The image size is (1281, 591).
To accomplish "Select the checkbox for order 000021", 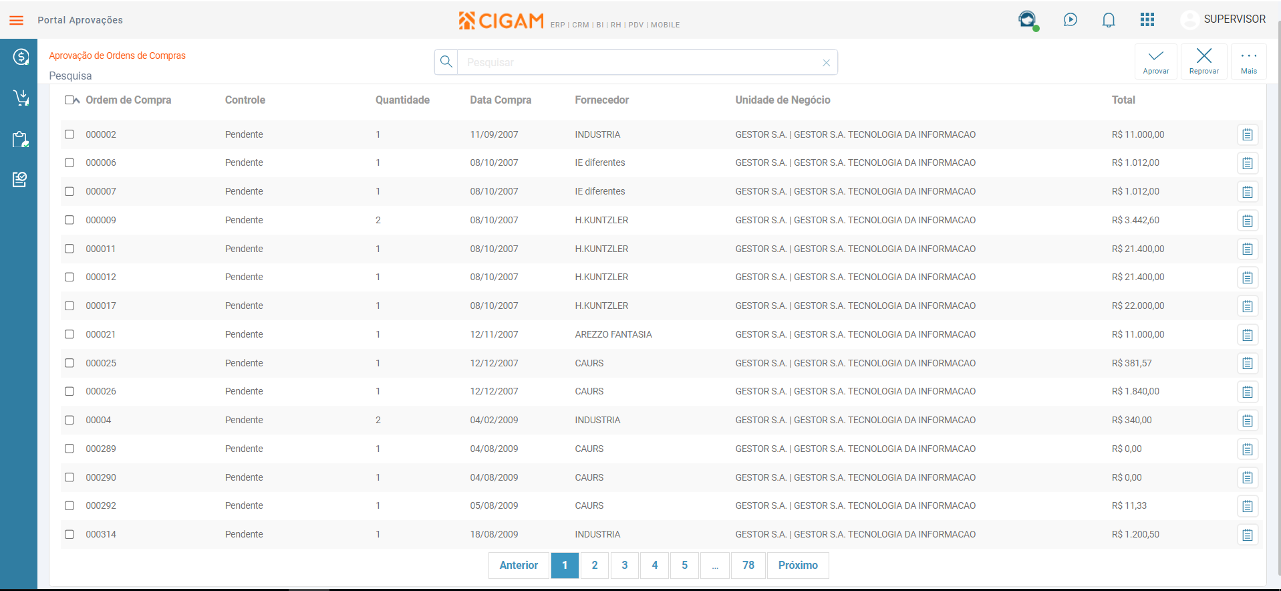I will click(69, 334).
